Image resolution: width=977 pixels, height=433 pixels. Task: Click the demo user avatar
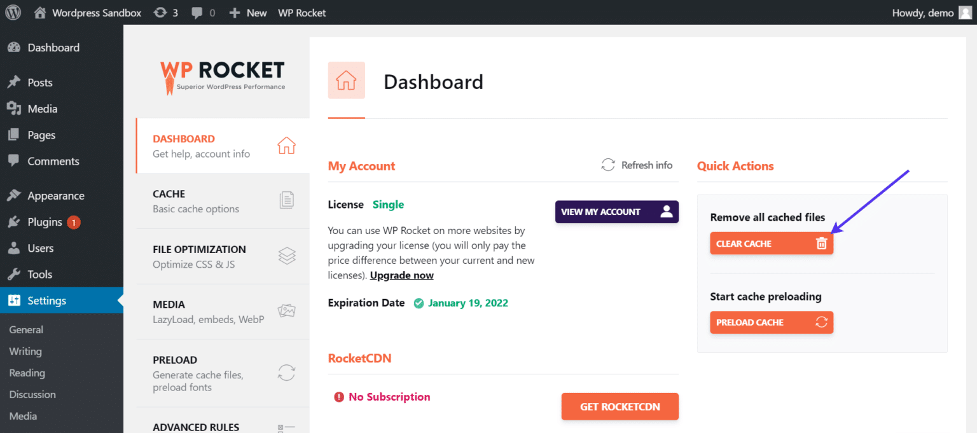coord(965,13)
